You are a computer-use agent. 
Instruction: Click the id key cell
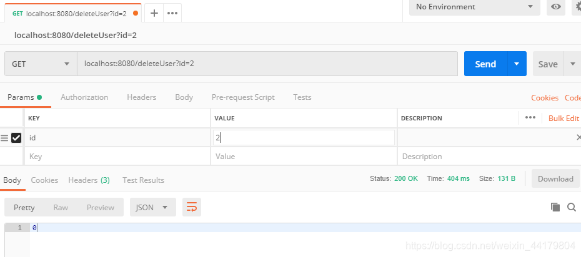(x=117, y=138)
